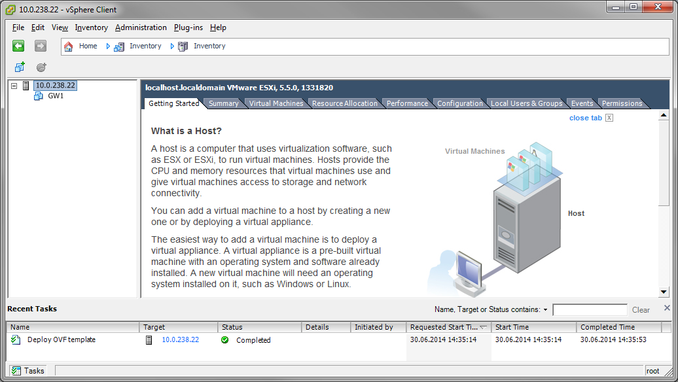Switch to the Resource Allocation tab
Image resolution: width=678 pixels, height=382 pixels.
(x=345, y=103)
